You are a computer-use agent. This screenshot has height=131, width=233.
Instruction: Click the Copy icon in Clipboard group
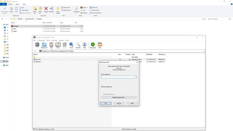[x=11, y=10]
